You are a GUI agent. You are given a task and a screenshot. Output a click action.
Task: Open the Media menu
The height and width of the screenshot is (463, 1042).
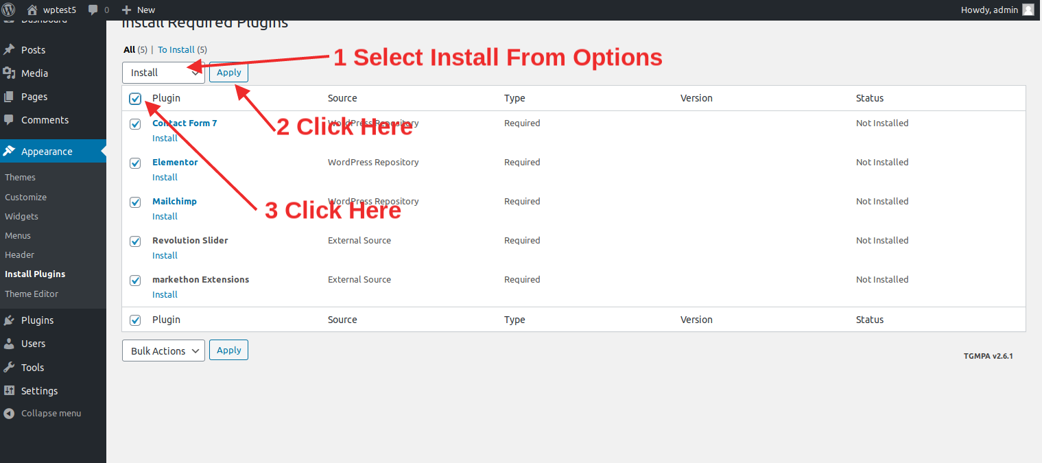(34, 73)
